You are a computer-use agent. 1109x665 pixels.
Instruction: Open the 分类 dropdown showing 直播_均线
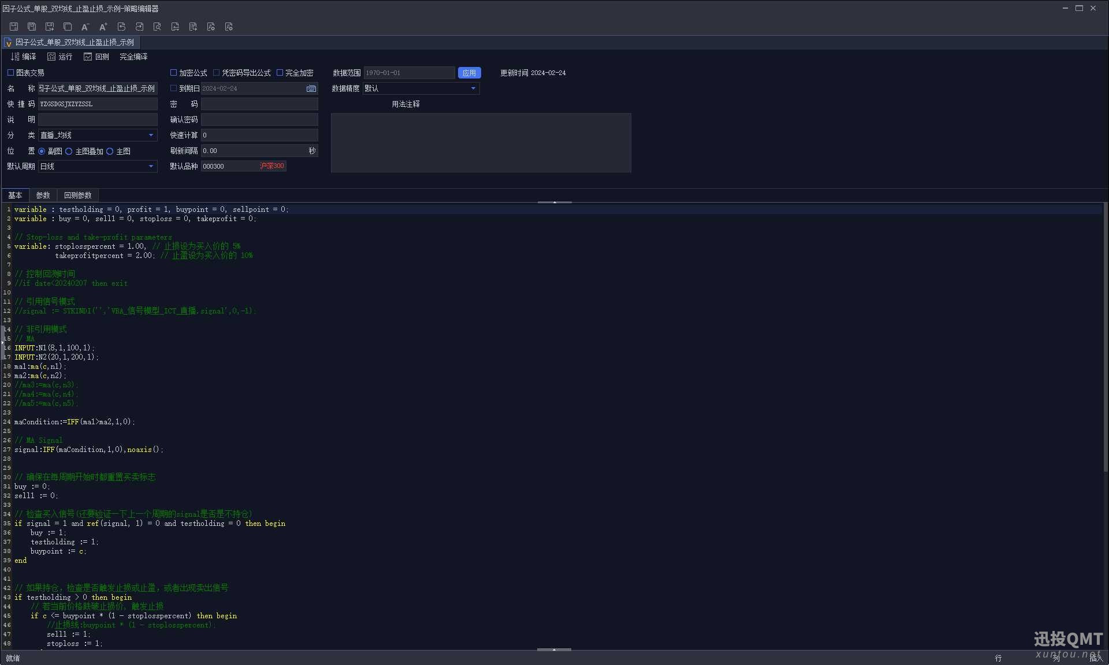pos(98,135)
